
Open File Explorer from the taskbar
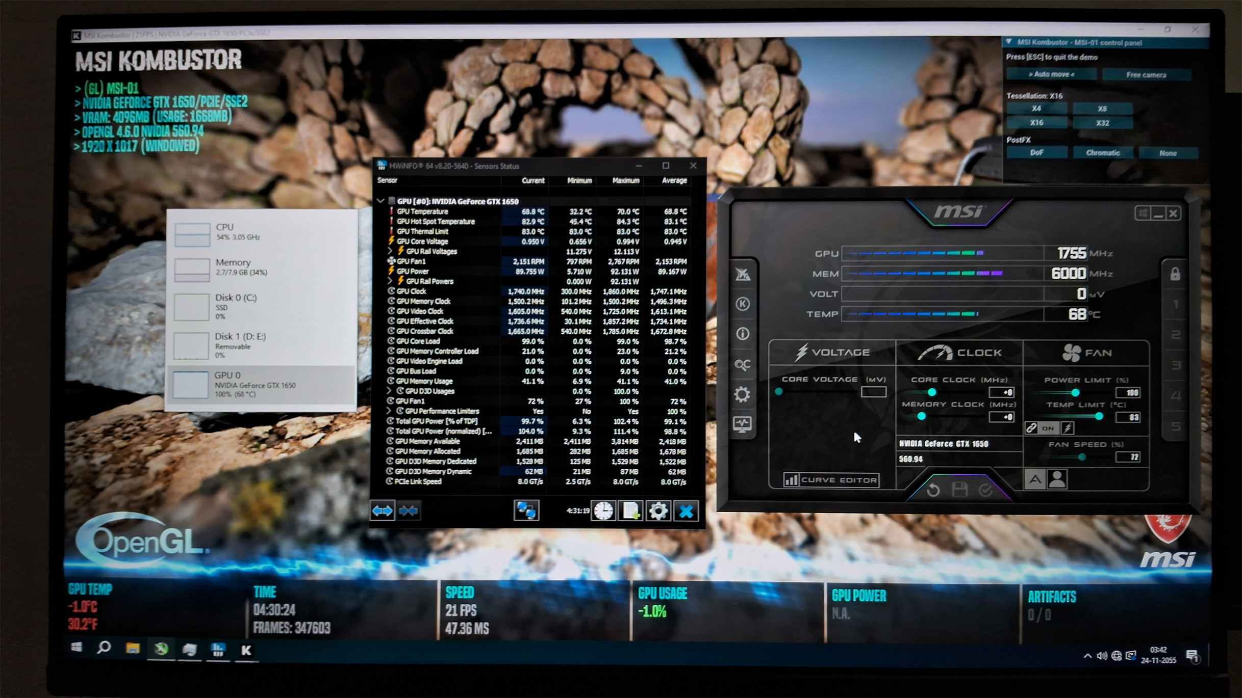133,649
